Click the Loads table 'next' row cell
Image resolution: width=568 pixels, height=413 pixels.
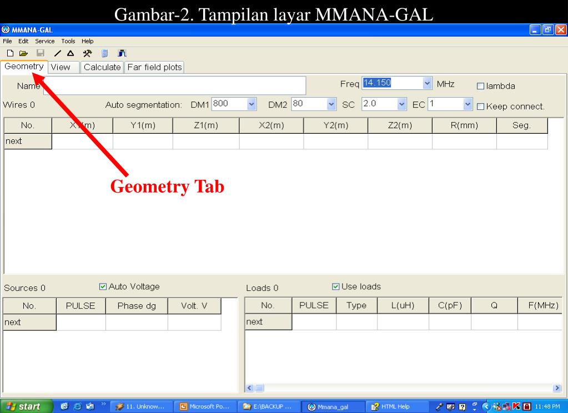coord(268,322)
